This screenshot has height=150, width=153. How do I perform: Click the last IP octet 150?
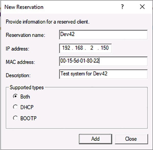pos(105,48)
